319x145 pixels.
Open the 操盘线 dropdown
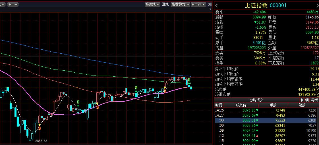tap(152, 4)
